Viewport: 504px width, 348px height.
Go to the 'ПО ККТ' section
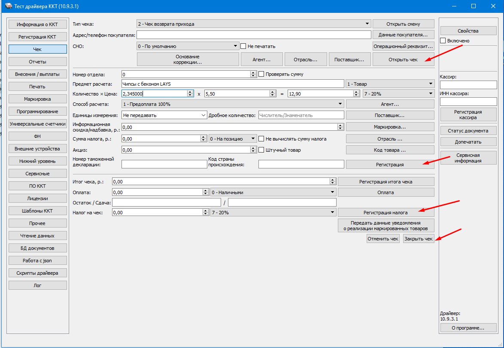tap(38, 186)
